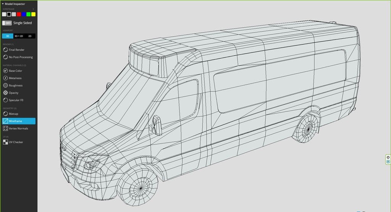391x212 pixels.
Task: Pick the red wireframe color
Action: pyautogui.click(x=19, y=14)
